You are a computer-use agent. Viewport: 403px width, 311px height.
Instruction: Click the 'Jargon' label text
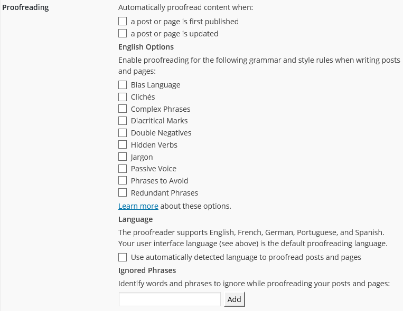(142, 157)
